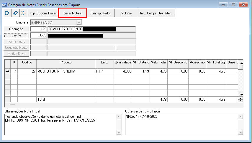Click the Total: label in totals row
The width and height of the screenshot is (252, 143).
(42, 100)
